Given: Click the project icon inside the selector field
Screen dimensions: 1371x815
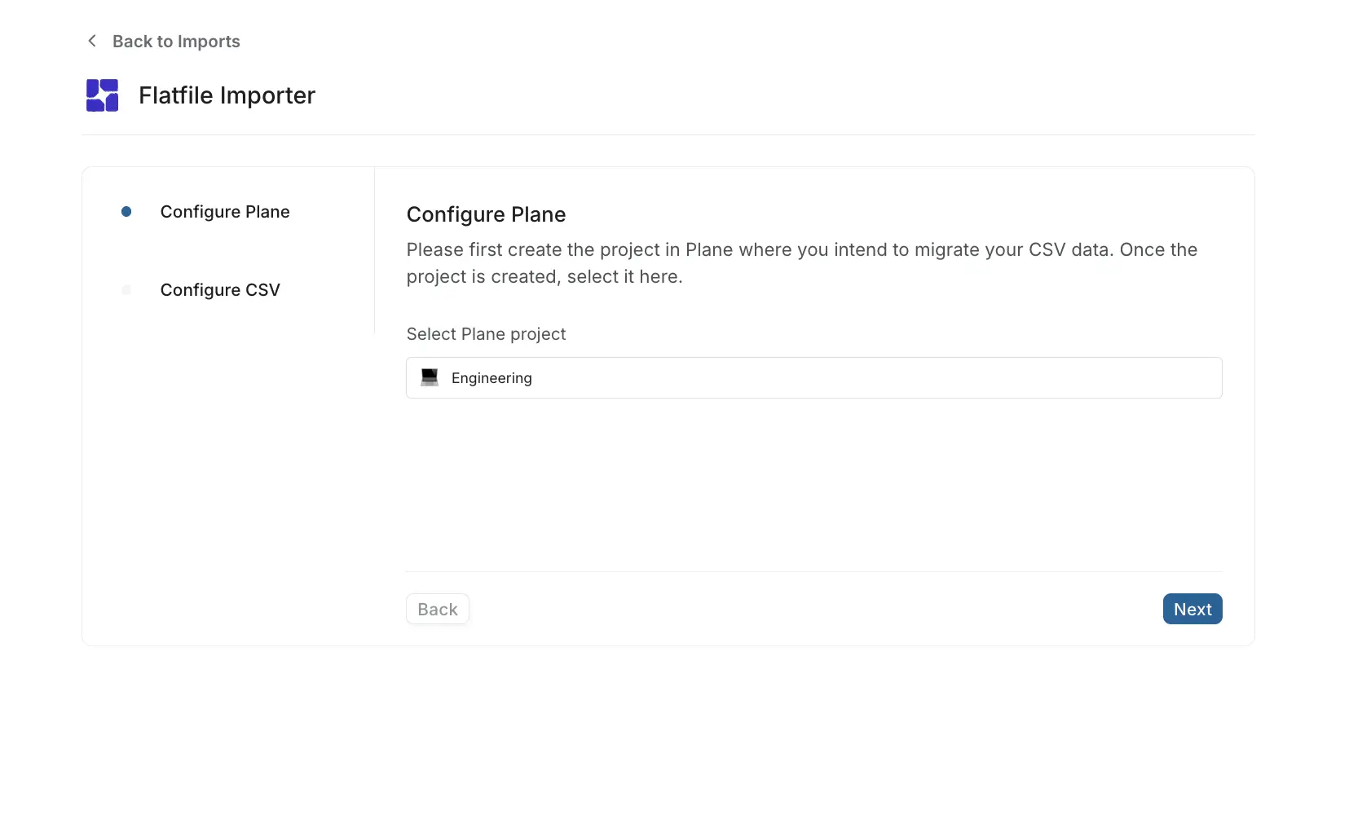Looking at the screenshot, I should (x=429, y=377).
